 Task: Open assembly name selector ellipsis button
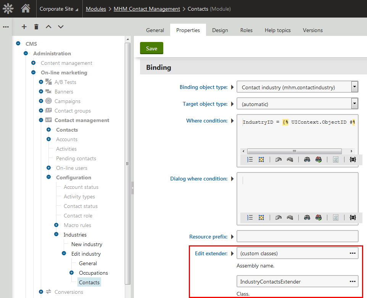click(353, 253)
